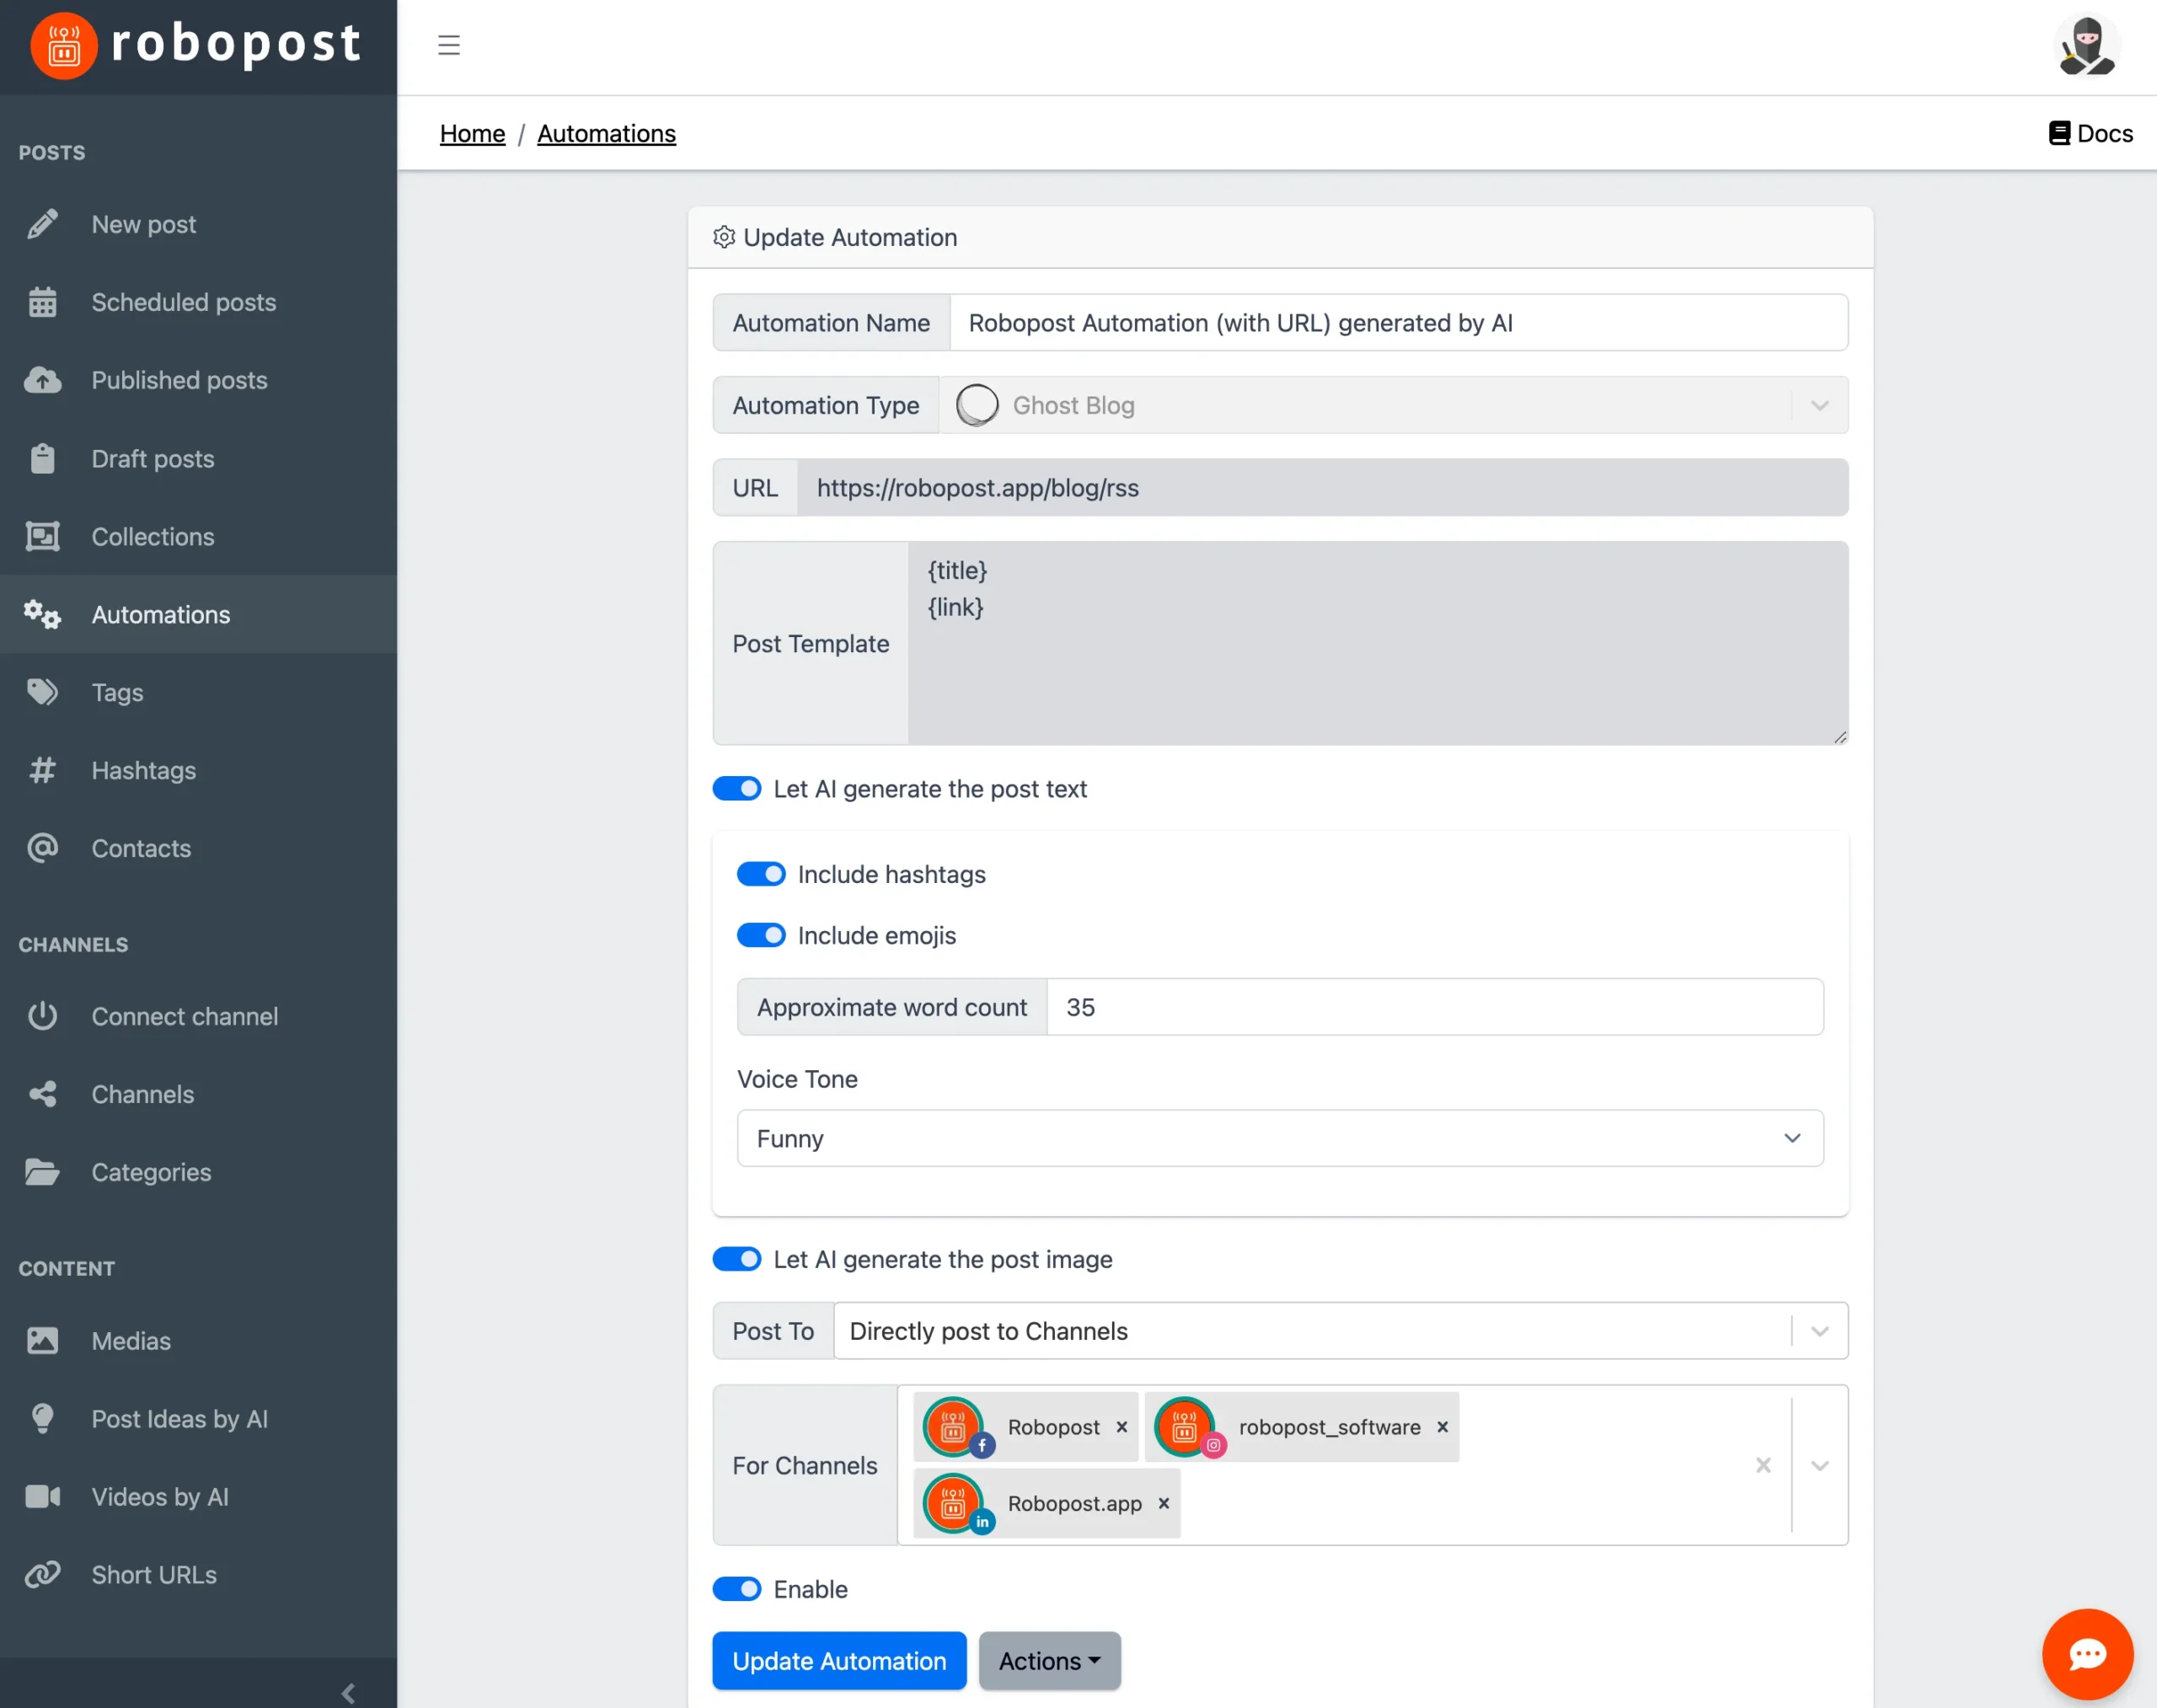Open Connect channel in sidebar
The height and width of the screenshot is (1708, 2157).
[x=198, y=1016]
